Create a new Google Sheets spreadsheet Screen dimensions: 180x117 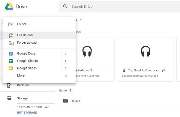32,61
